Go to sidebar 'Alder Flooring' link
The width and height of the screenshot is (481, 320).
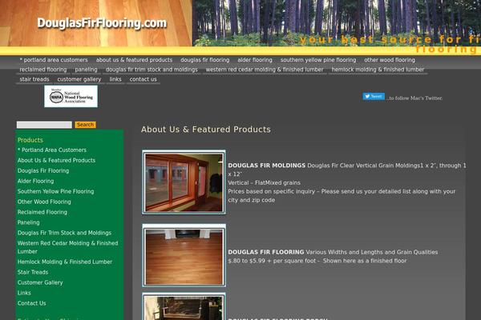click(x=35, y=182)
